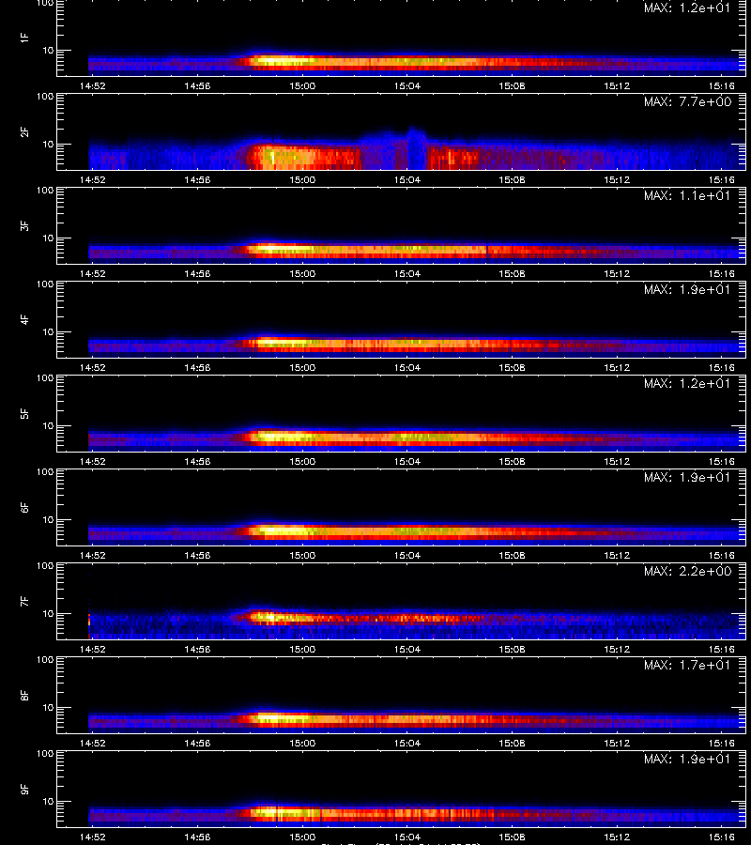Select the 5F panel axis label

[x=24, y=413]
